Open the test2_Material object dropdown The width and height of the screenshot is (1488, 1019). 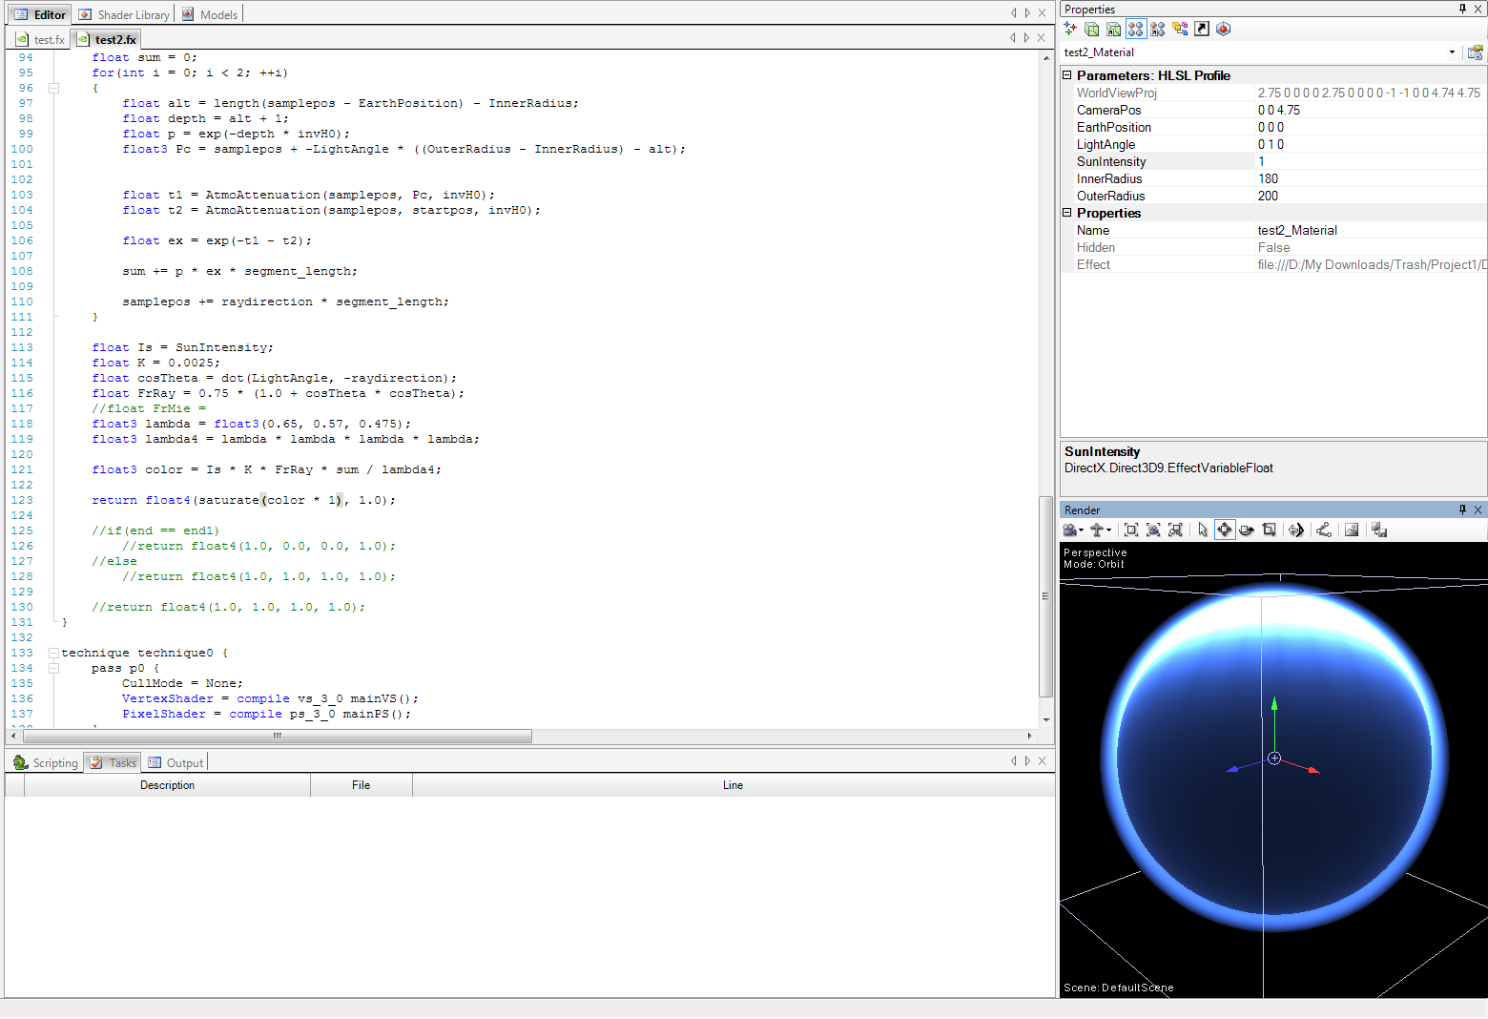[1452, 52]
